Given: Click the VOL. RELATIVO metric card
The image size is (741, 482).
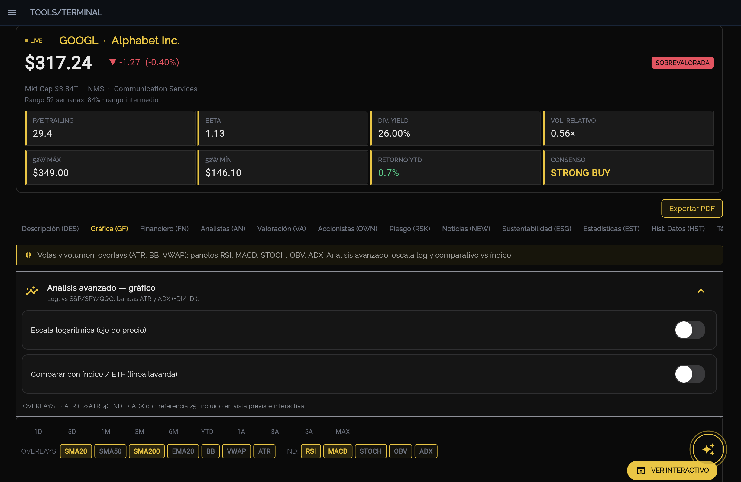Looking at the screenshot, I should 628,128.
